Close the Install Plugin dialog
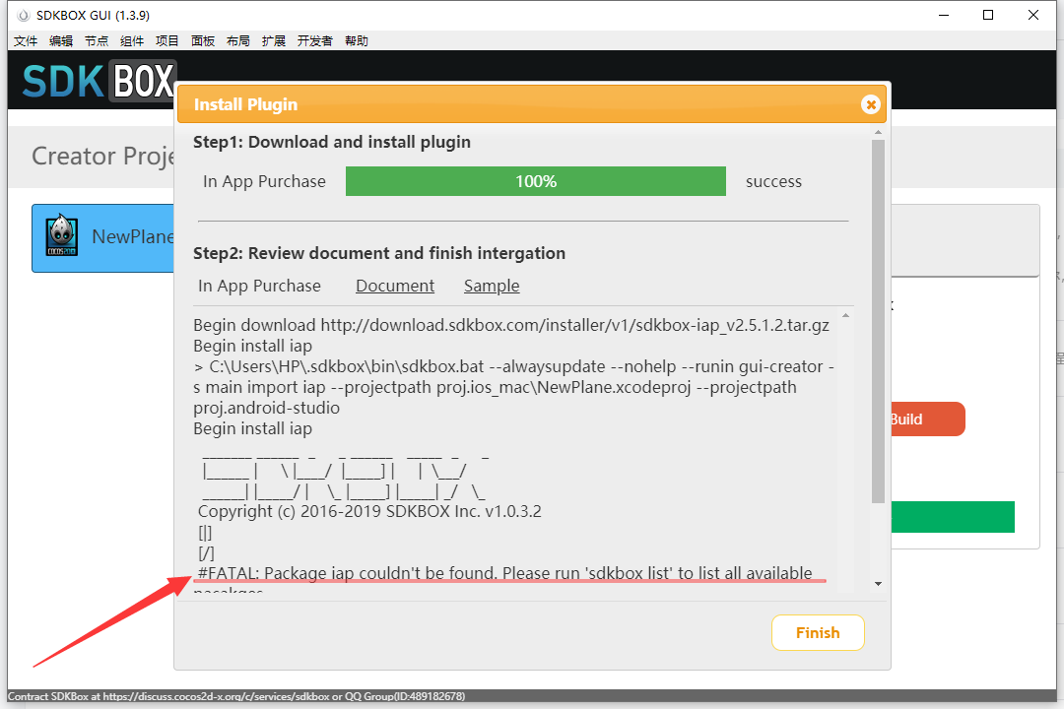The width and height of the screenshot is (1064, 709). pos(871,104)
